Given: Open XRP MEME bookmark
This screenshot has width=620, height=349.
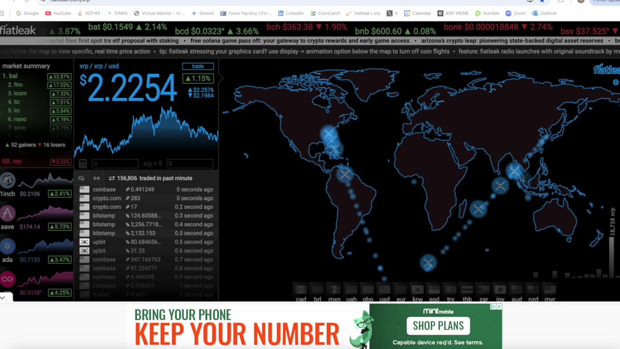Looking at the screenshot, I should pos(453,13).
